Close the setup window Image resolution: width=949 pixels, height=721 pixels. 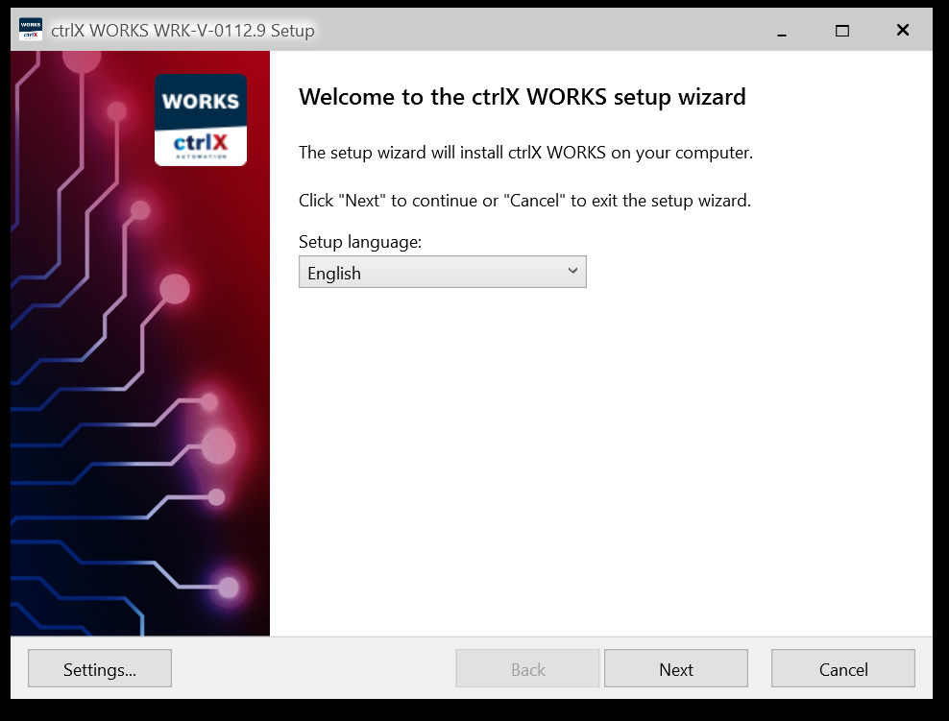902,31
